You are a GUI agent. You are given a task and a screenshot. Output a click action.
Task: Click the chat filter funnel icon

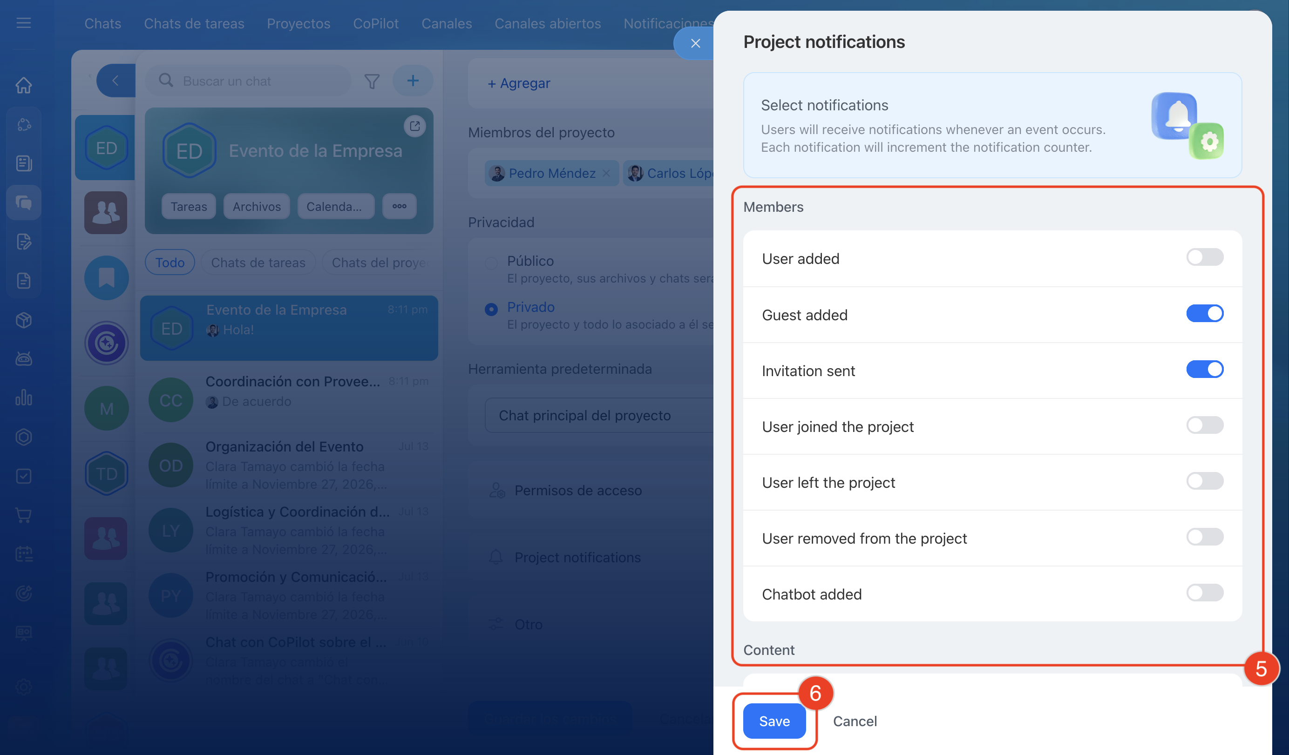click(x=372, y=81)
